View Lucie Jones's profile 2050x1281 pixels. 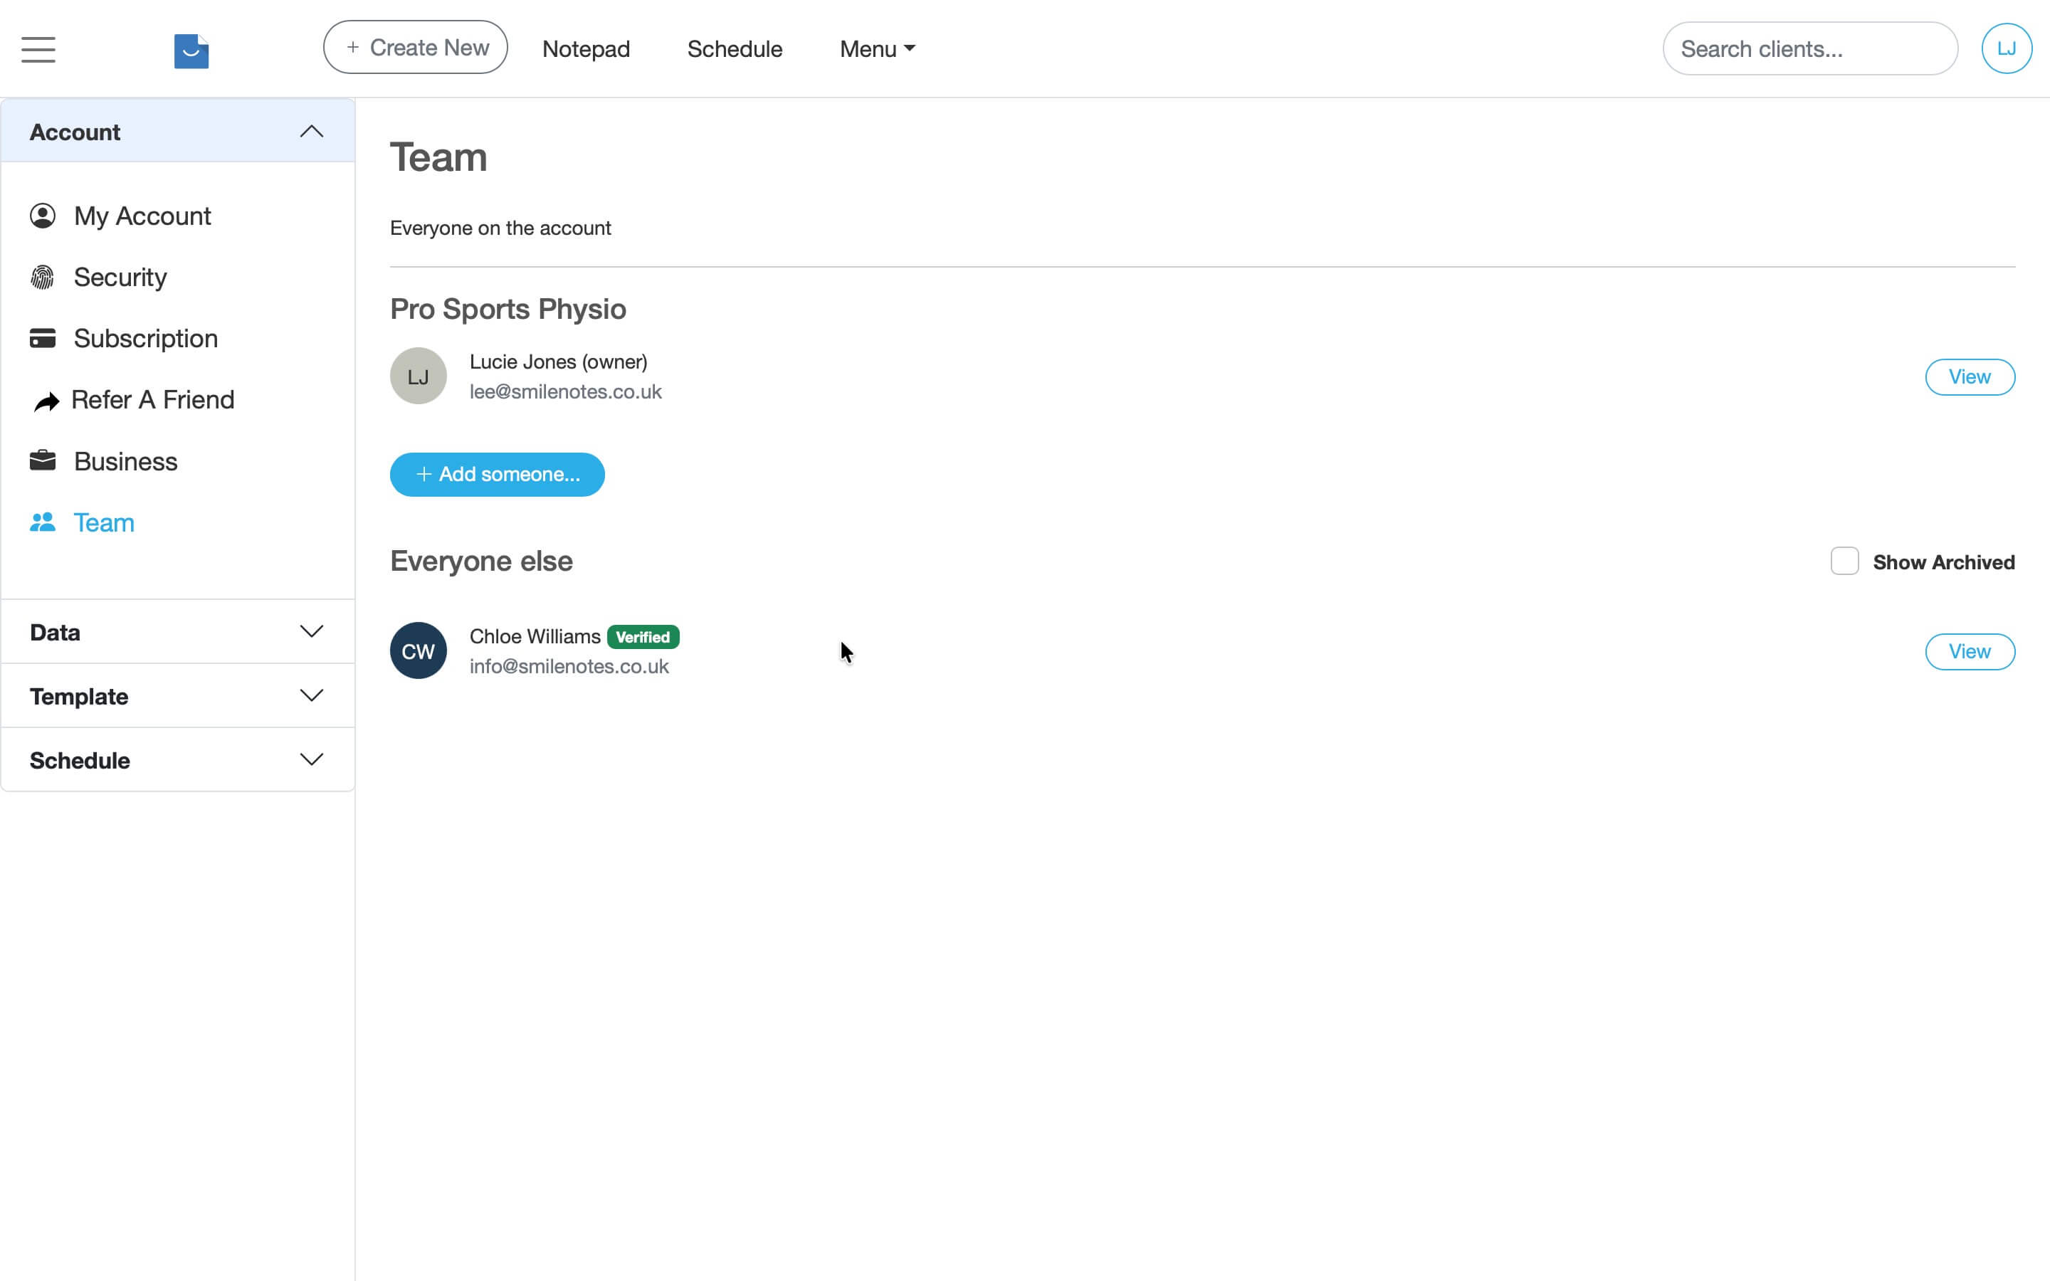point(1970,376)
